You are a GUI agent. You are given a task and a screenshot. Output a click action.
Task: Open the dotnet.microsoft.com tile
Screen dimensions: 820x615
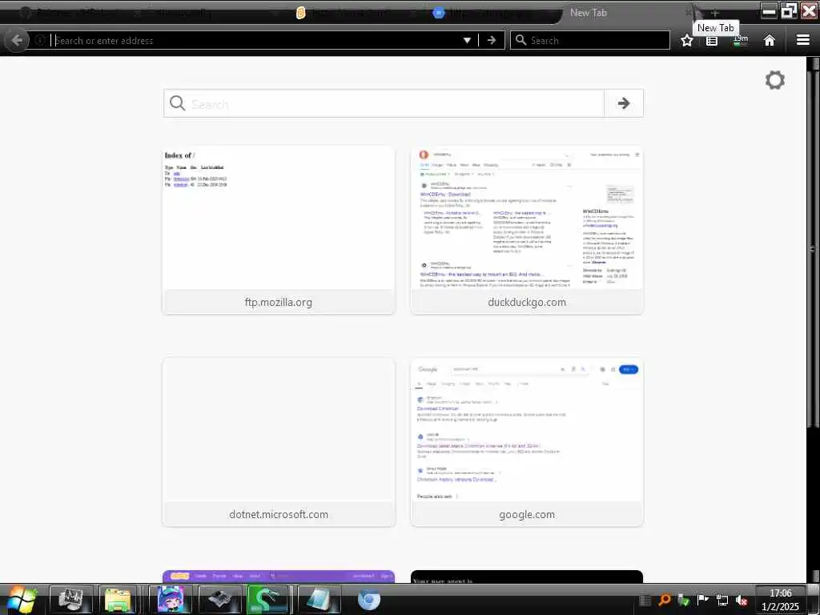click(x=279, y=442)
